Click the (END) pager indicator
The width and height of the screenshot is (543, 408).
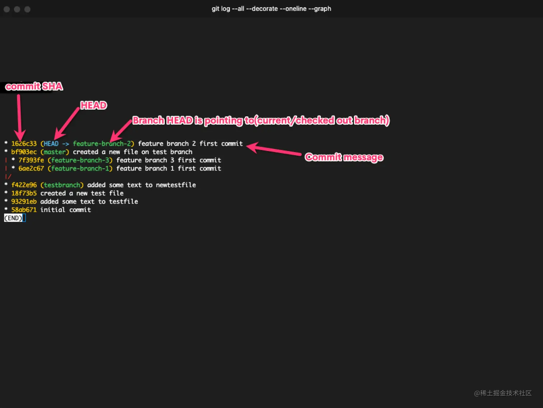point(13,218)
